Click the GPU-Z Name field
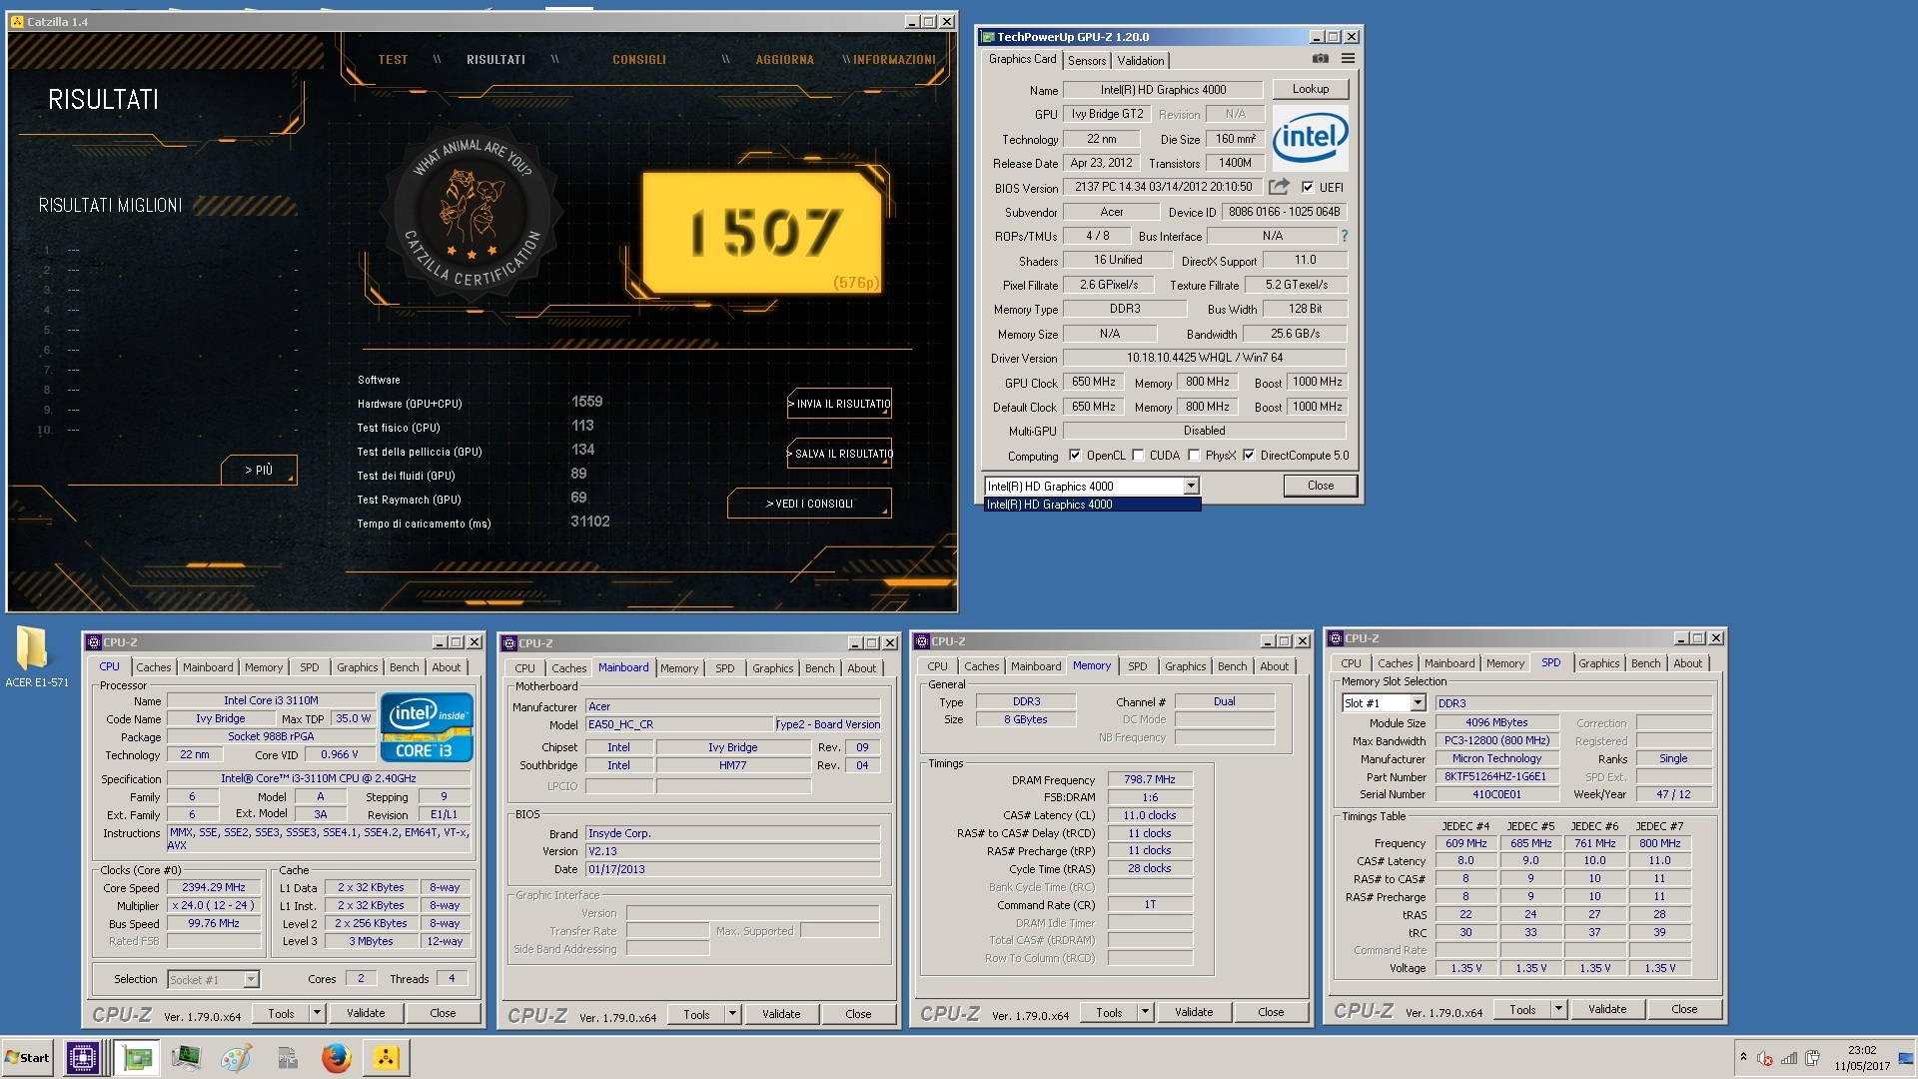This screenshot has width=1918, height=1079. click(1163, 90)
